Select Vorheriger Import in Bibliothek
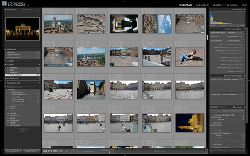Screen dimensions: 250x156 click(22, 57)
